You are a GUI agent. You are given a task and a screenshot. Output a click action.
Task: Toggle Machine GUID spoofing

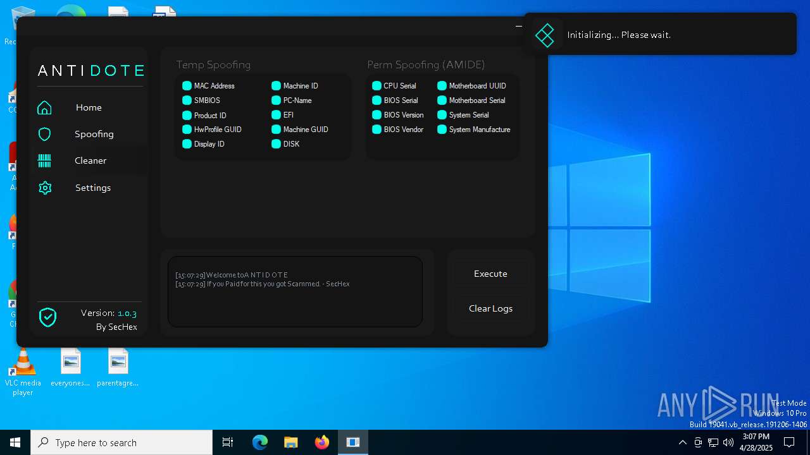276,129
